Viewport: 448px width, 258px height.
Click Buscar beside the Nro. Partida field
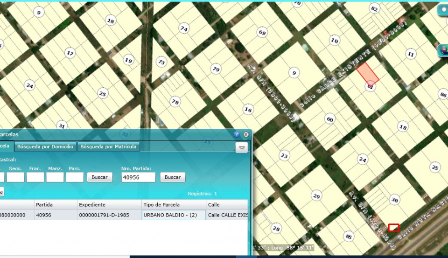click(x=173, y=177)
